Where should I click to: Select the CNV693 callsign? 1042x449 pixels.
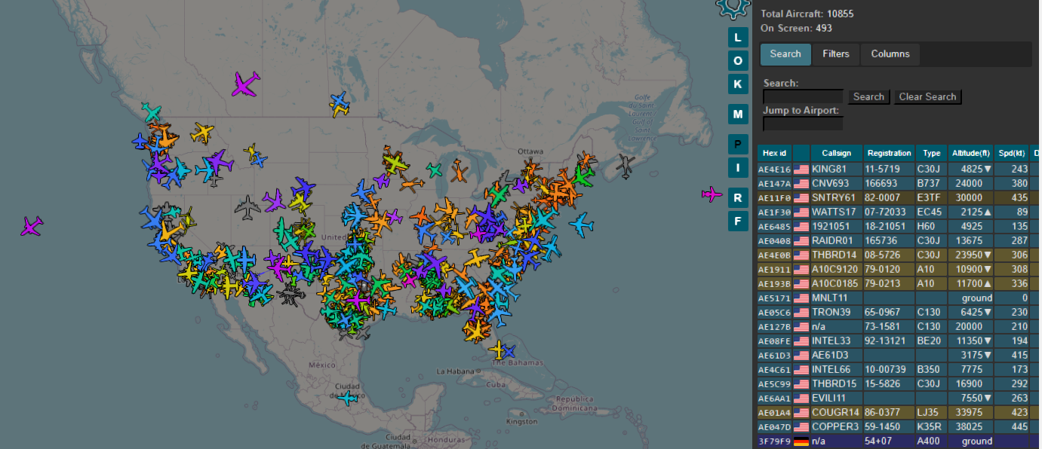click(831, 183)
